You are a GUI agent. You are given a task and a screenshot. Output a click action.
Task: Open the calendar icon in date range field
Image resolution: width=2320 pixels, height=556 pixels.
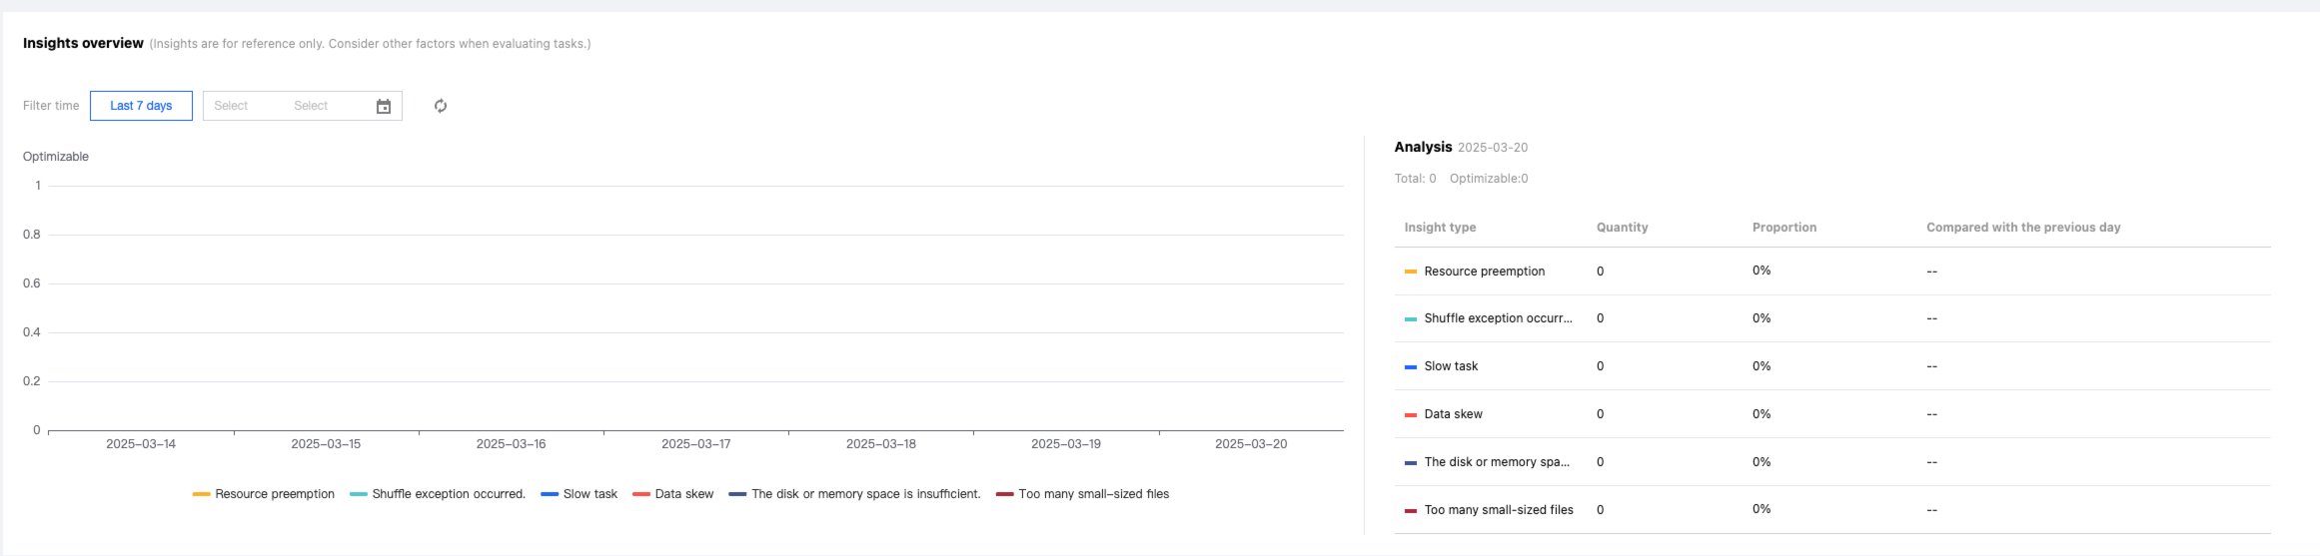coord(384,106)
